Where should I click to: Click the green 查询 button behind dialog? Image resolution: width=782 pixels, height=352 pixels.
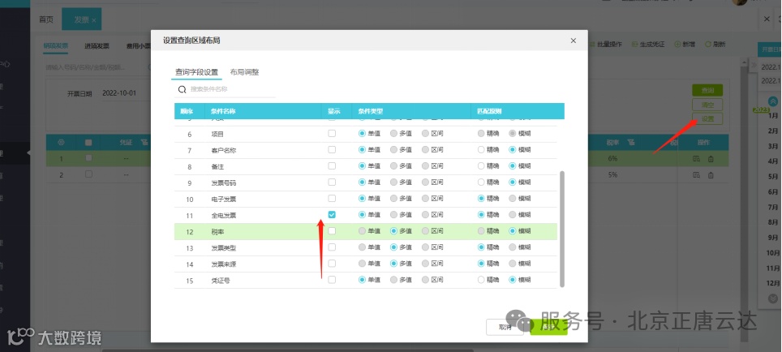point(707,90)
